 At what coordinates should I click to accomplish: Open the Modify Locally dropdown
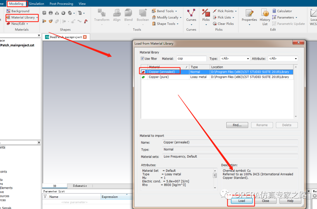(x=167, y=17)
